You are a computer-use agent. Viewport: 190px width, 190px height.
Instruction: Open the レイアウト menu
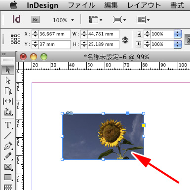[x=144, y=5]
